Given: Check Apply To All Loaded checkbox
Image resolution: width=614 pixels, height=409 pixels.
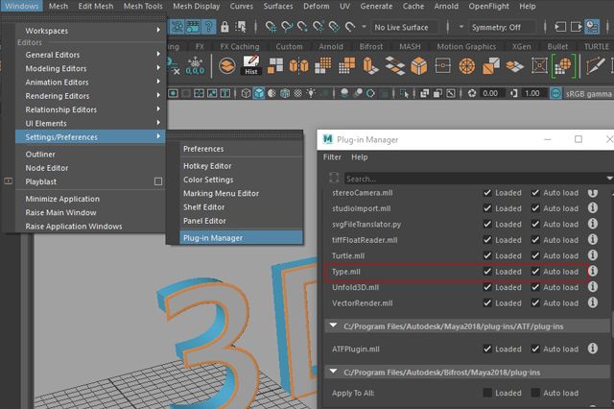Looking at the screenshot, I should (487, 393).
